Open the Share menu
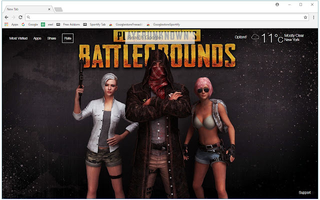This screenshot has width=320, height=200. click(51, 38)
